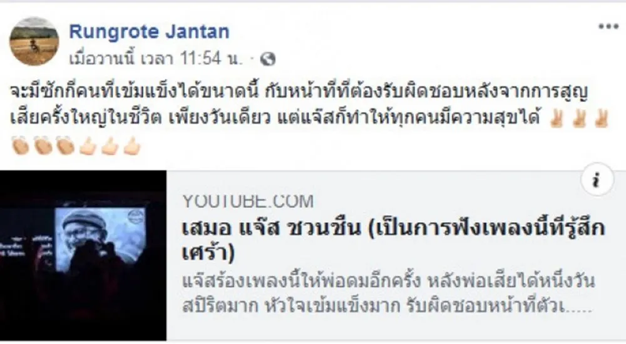This screenshot has height=344, width=626.
Task: Open the video title เสมอ แจ๊ส ชวนชื่น
Action: [394, 240]
